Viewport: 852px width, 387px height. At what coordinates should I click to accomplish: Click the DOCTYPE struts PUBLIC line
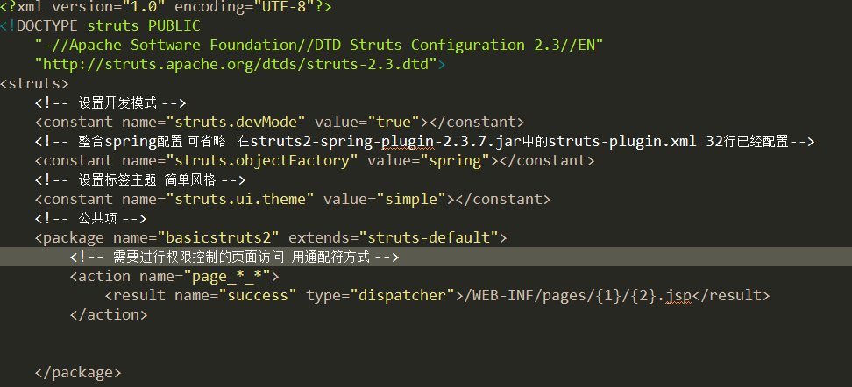(x=101, y=26)
